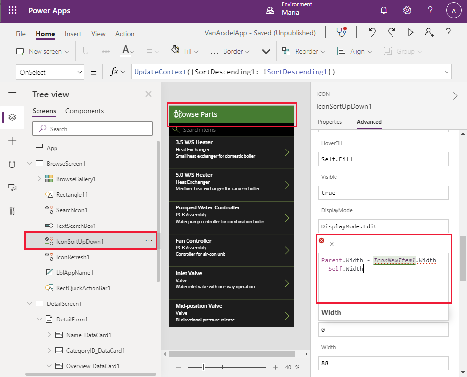This screenshot has width=467, height=377.
Task: Click the Insert plus sidebar icon
Action: (12, 141)
